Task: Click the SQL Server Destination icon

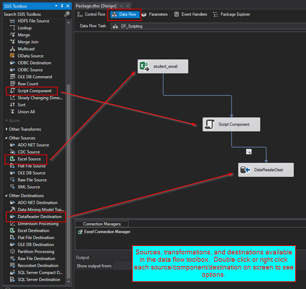Action: point(13,280)
